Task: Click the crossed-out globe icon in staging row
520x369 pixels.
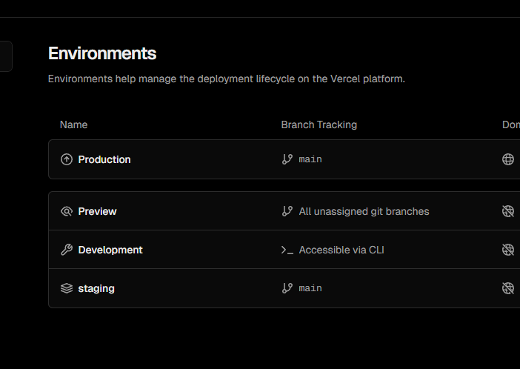Action: click(508, 288)
